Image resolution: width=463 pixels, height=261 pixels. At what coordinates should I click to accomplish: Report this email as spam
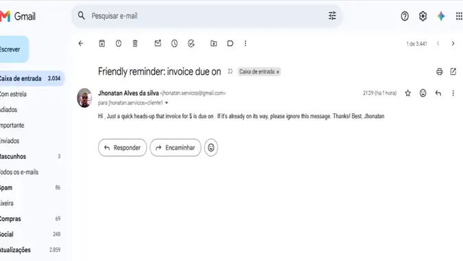pos(119,43)
